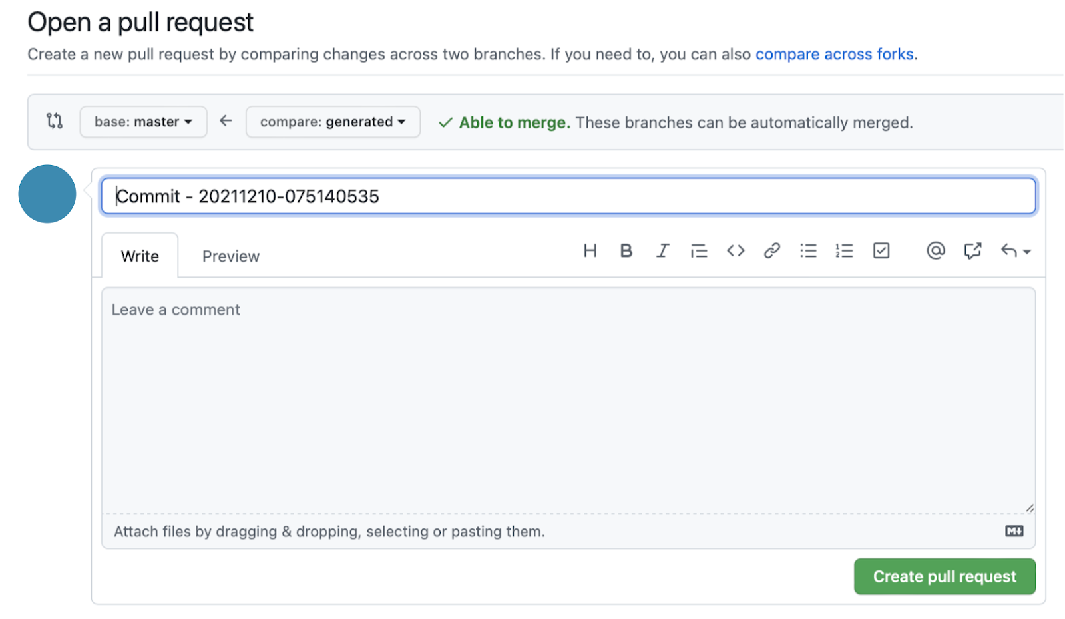Image resolution: width=1065 pixels, height=619 pixels.
Task: Click the Markdown supported icon
Action: click(x=1014, y=531)
